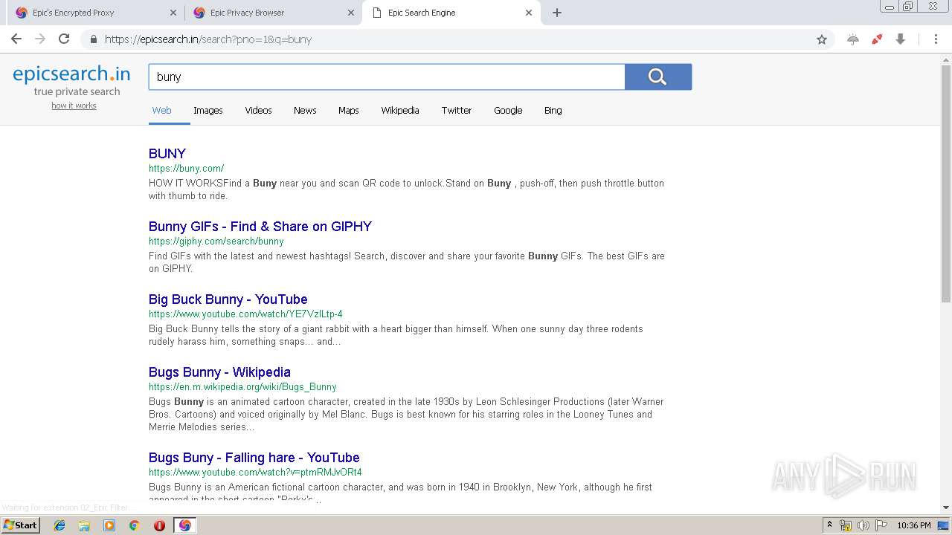The height and width of the screenshot is (535, 952).
Task: Launch Internet Explorer from taskbar
Action: click(x=59, y=525)
